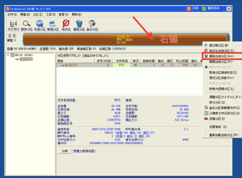
Task: Choose Split Partition (拆分分区) menu item
Action: 222,102
